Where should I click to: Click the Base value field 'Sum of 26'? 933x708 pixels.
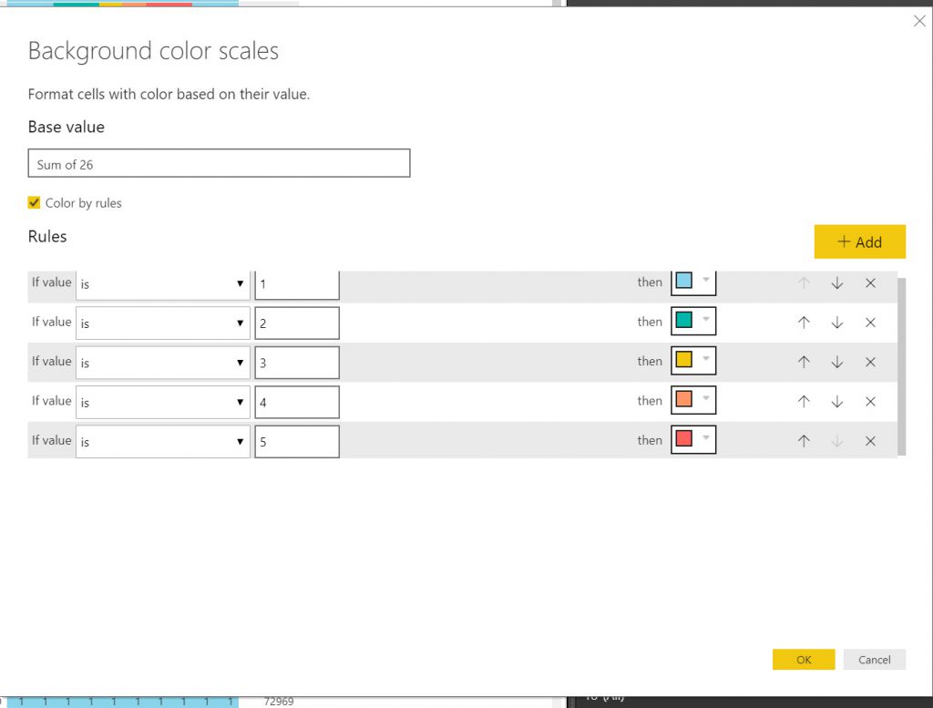[219, 164]
